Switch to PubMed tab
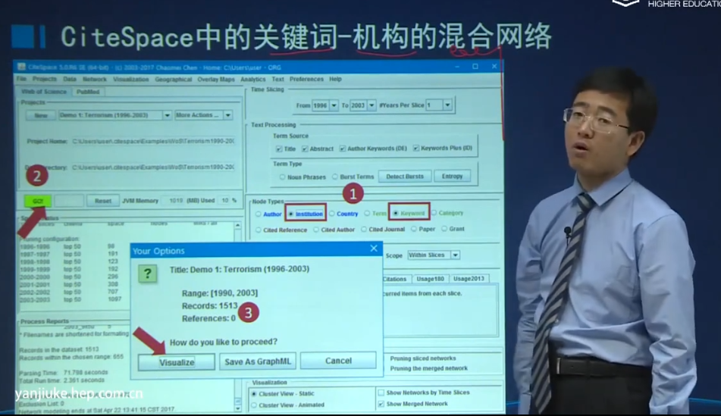This screenshot has height=416, width=721. [88, 92]
